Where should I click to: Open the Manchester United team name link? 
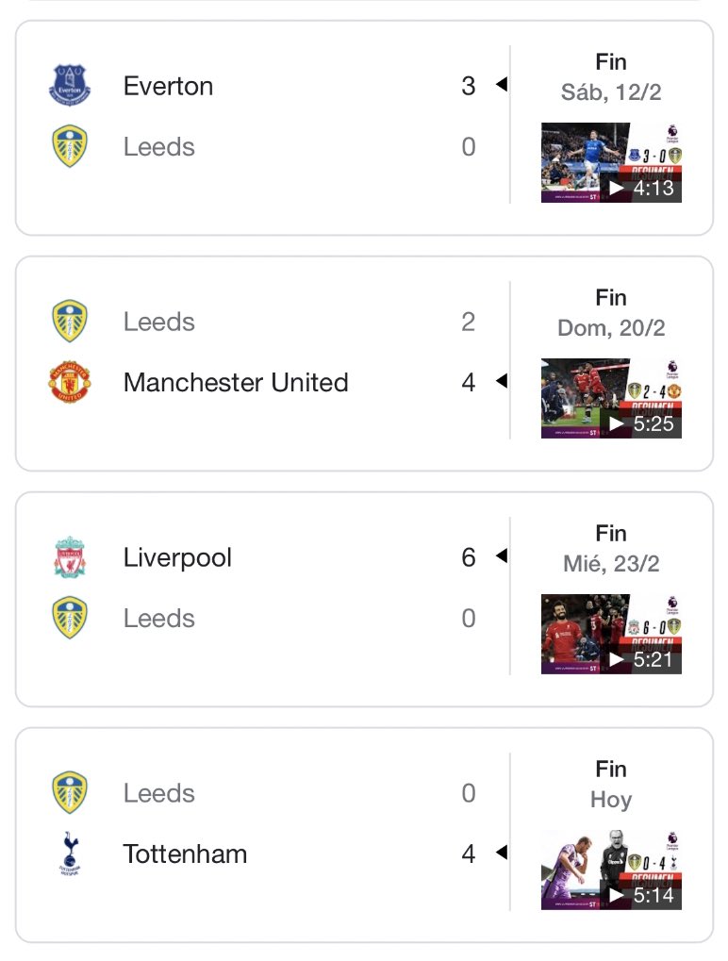(236, 383)
